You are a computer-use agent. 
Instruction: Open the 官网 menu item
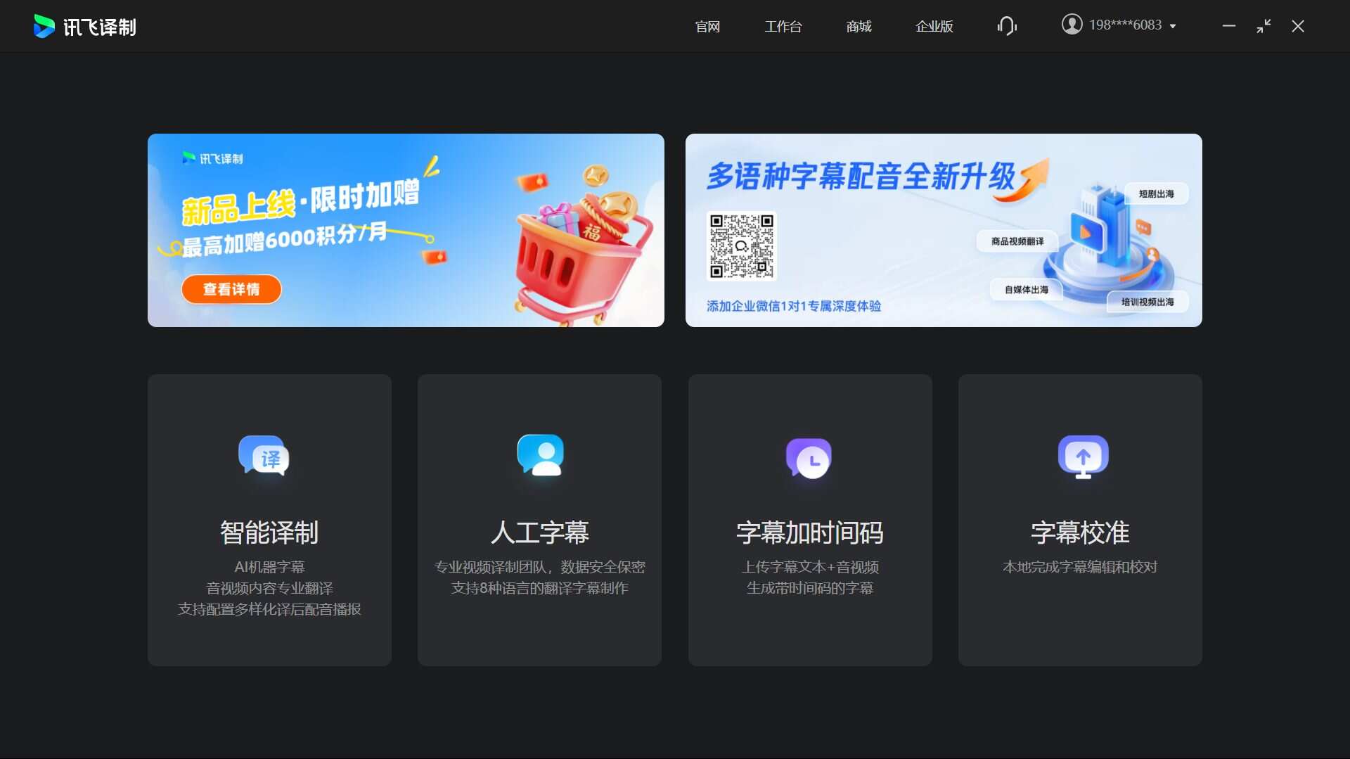tap(707, 26)
